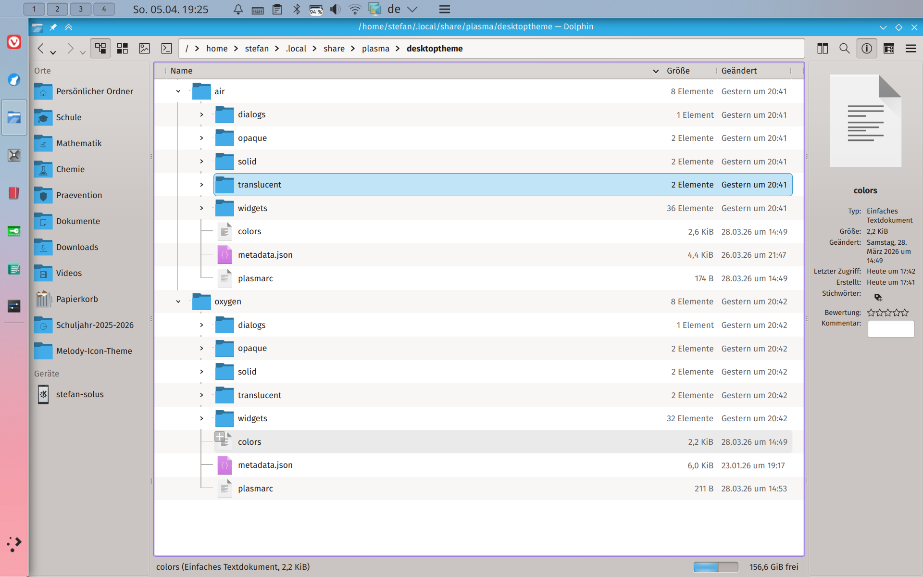Open the terminal panel icon

tap(166, 49)
